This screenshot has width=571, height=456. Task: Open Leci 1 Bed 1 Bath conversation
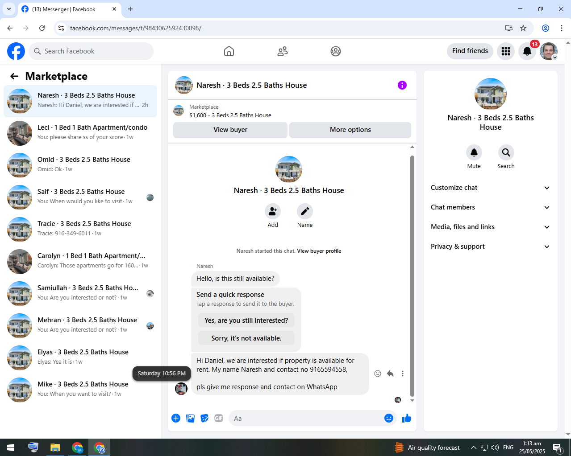click(x=80, y=133)
